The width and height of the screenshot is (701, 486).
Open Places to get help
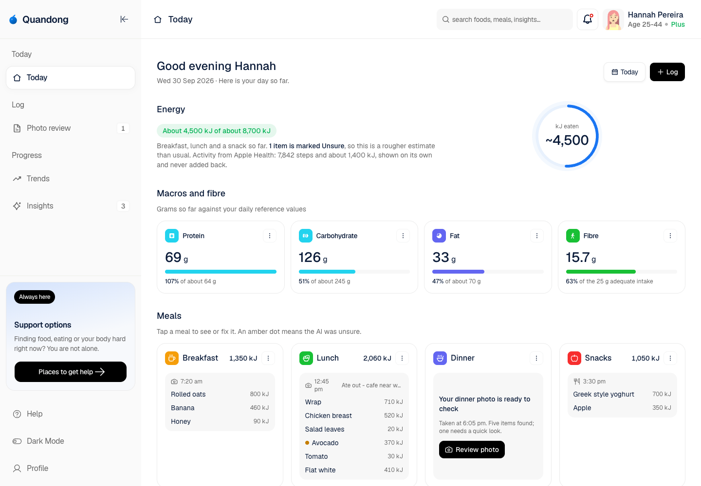(71, 372)
